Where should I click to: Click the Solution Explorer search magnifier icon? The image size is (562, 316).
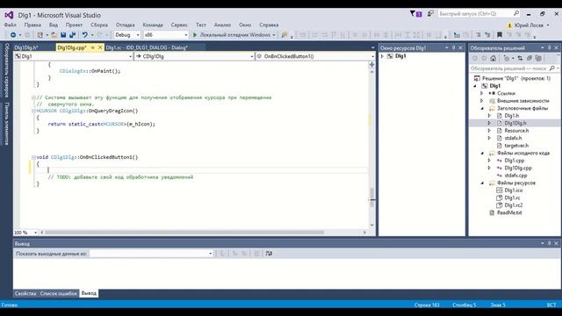(552, 68)
